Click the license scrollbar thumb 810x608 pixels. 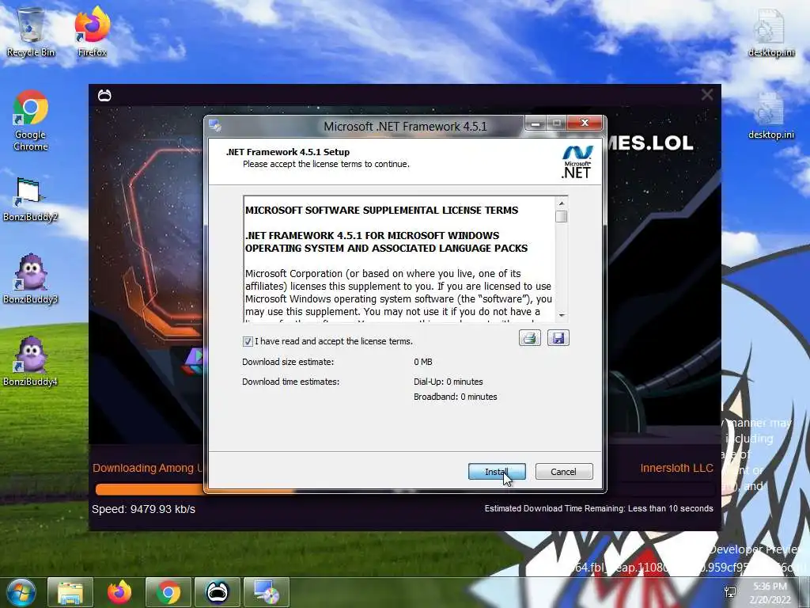click(562, 216)
